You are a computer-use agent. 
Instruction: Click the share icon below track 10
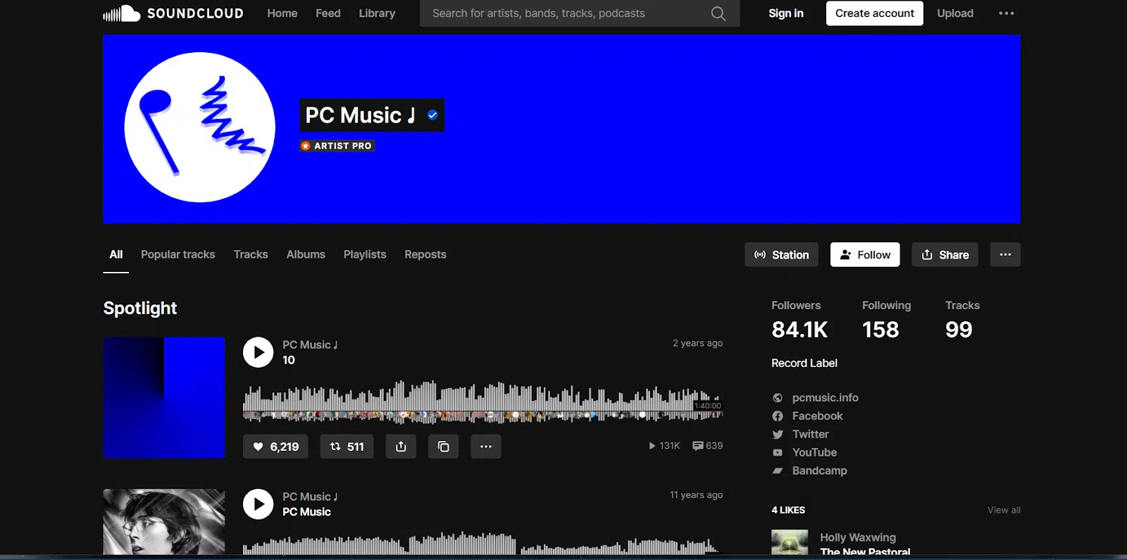click(401, 447)
